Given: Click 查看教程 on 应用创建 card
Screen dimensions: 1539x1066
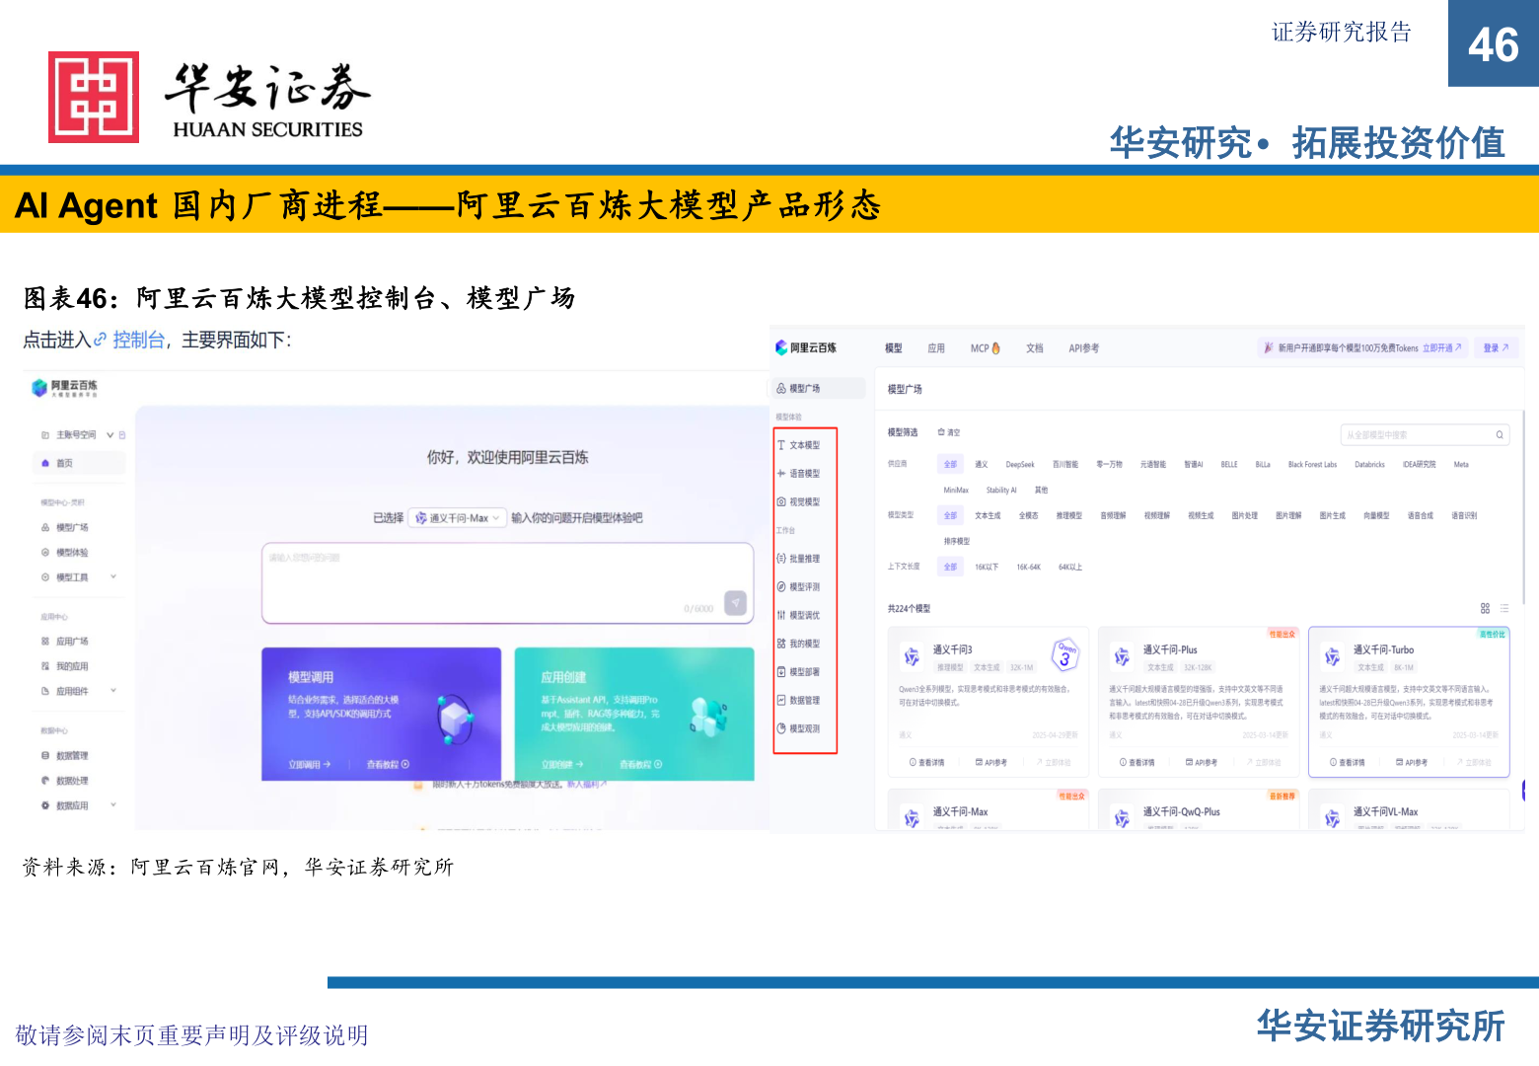Looking at the screenshot, I should [640, 764].
